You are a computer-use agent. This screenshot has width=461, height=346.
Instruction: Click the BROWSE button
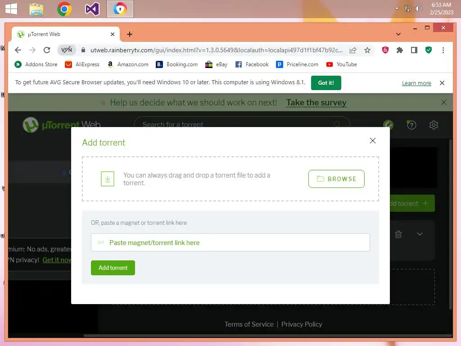pos(336,179)
